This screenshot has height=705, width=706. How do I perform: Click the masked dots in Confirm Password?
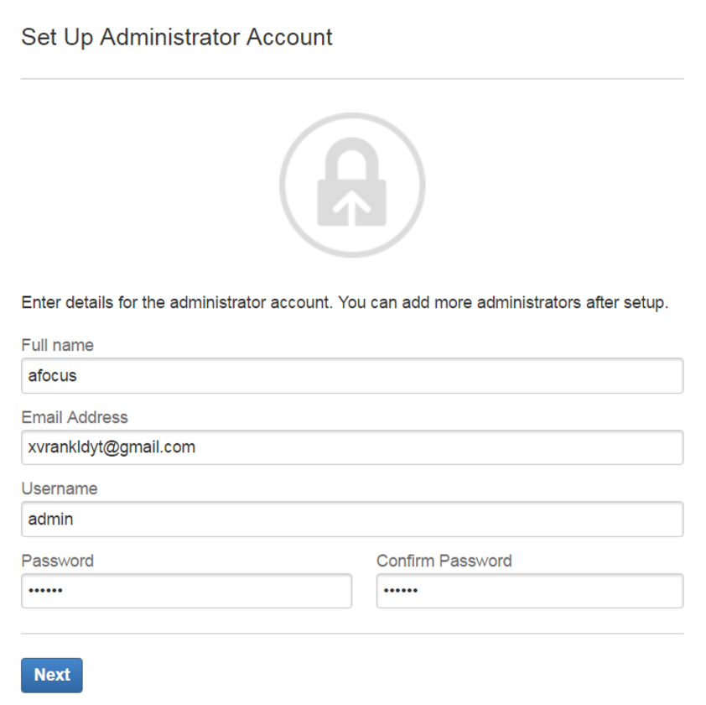[x=401, y=591]
